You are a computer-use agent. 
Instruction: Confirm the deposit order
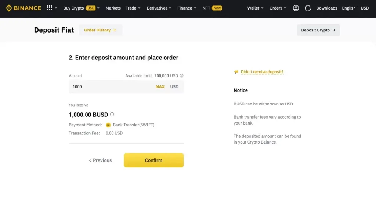coord(154,160)
